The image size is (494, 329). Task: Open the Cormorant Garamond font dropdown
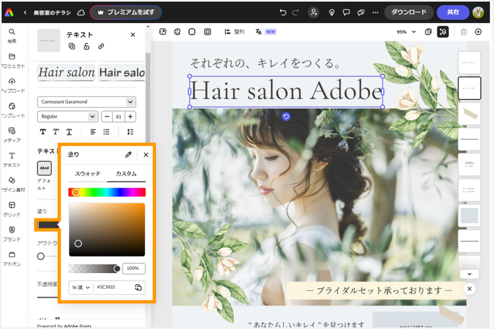86,102
